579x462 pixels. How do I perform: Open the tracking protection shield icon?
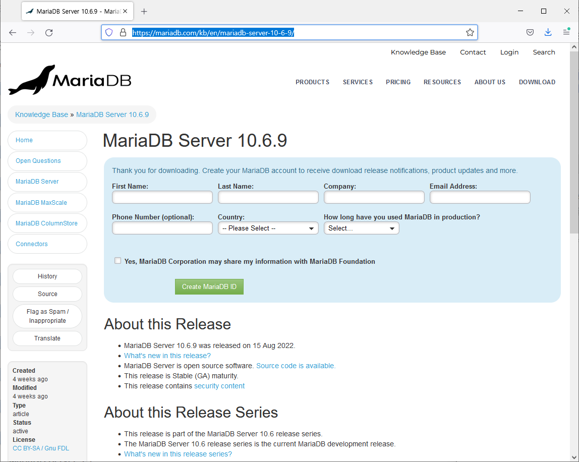coord(109,32)
